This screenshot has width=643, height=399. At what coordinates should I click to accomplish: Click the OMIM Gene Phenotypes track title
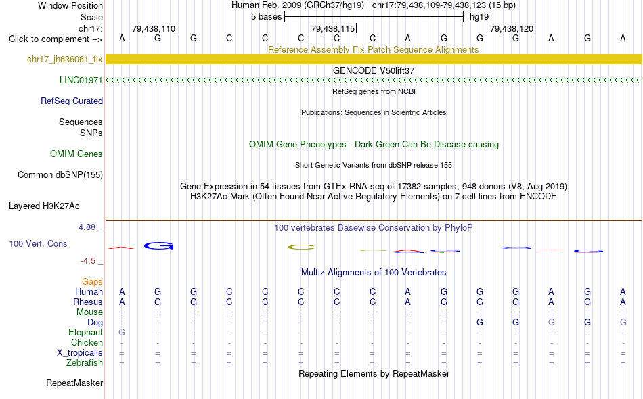pyautogui.click(x=374, y=144)
